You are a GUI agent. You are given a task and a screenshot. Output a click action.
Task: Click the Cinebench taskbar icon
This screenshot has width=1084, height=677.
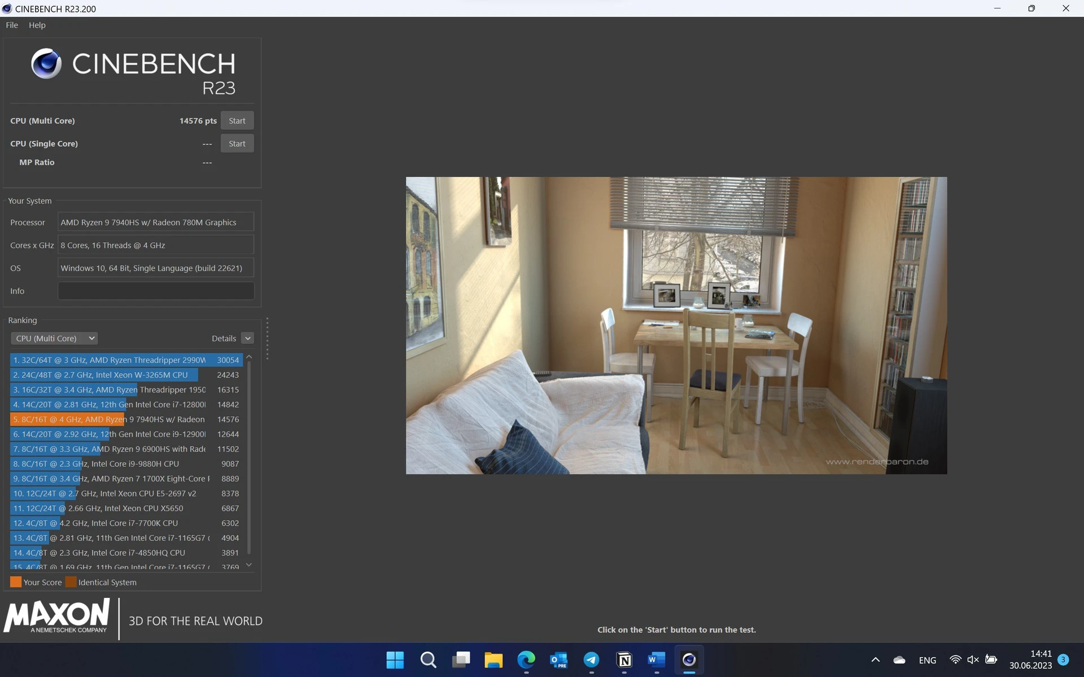689,659
